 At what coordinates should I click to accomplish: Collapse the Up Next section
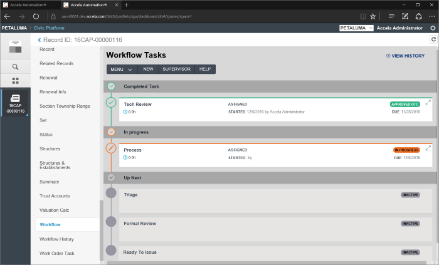click(111, 178)
